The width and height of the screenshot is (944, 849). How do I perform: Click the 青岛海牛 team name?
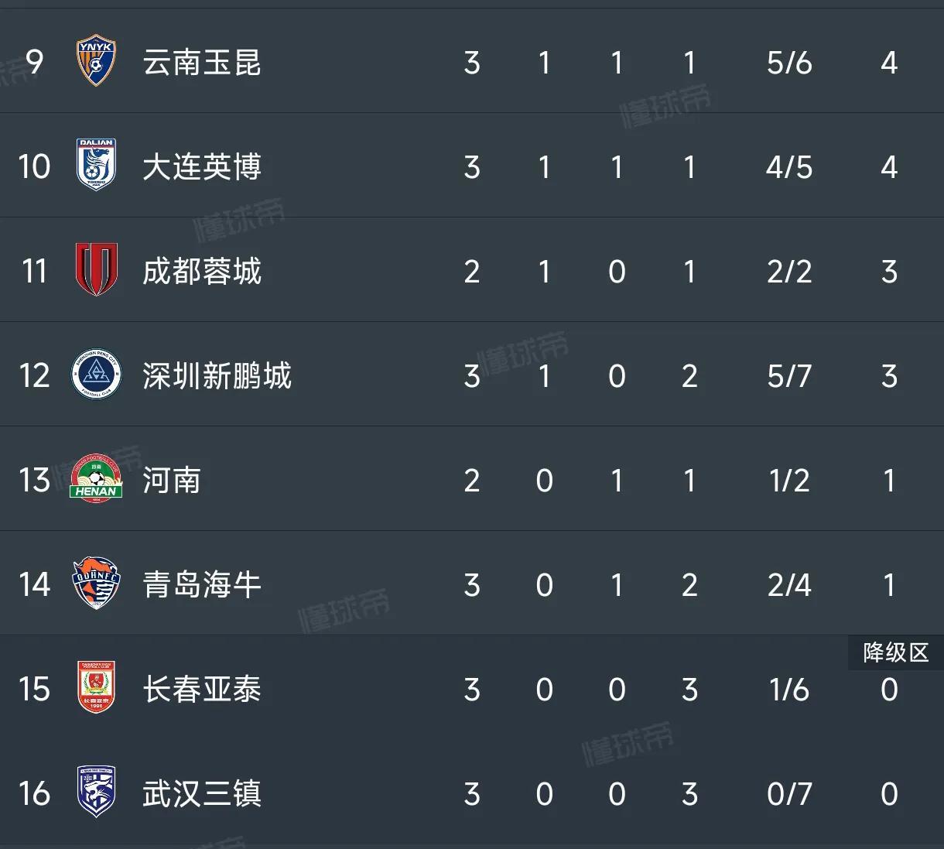[202, 585]
